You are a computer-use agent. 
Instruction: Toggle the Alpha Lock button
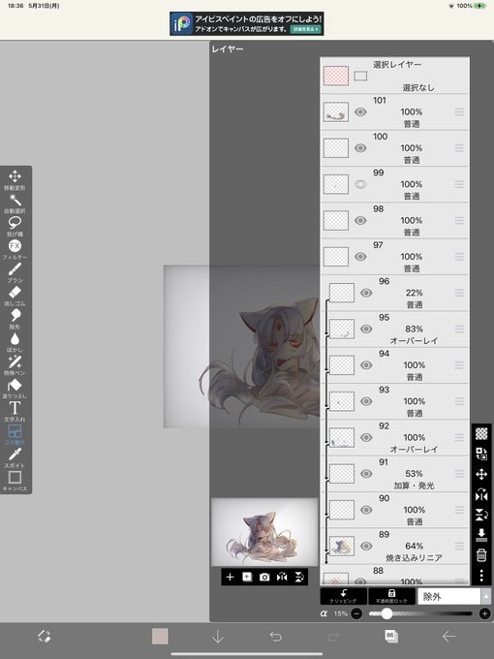(x=391, y=596)
